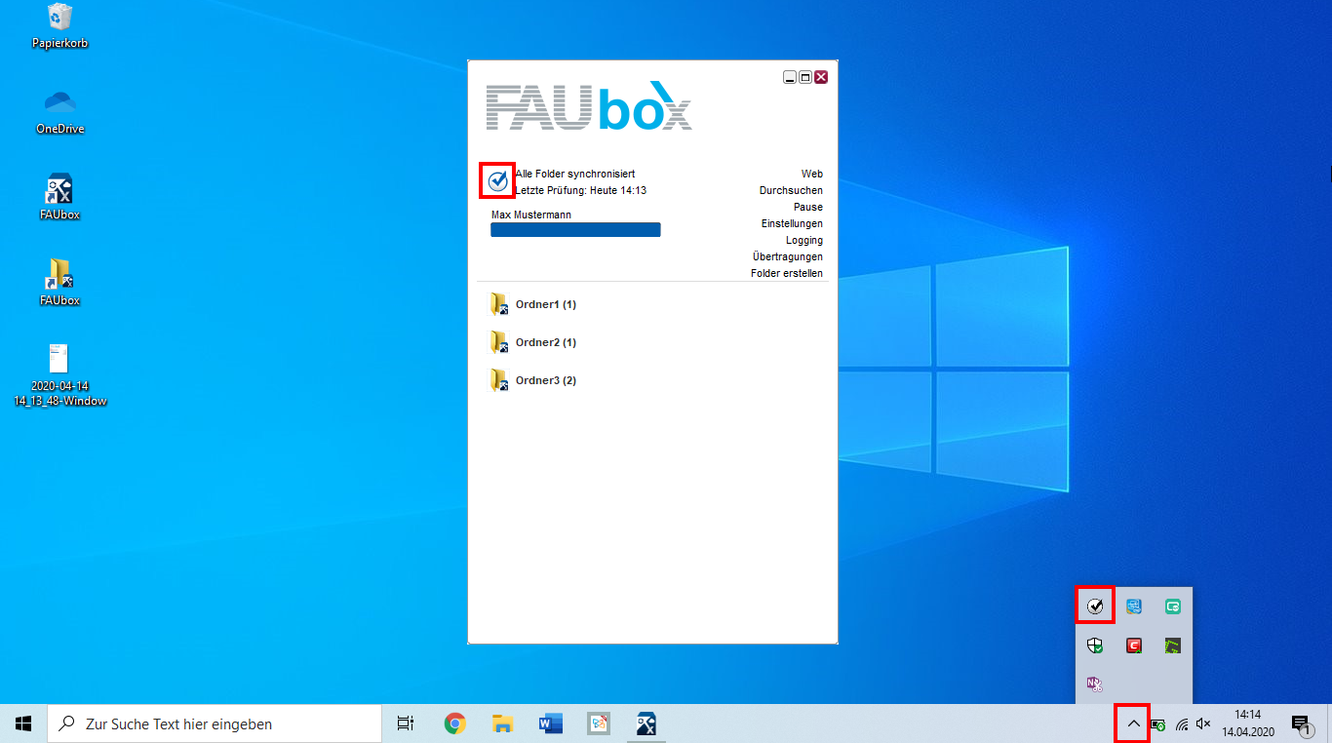Open the Logging view
The height and width of the screenshot is (743, 1332).
803,240
